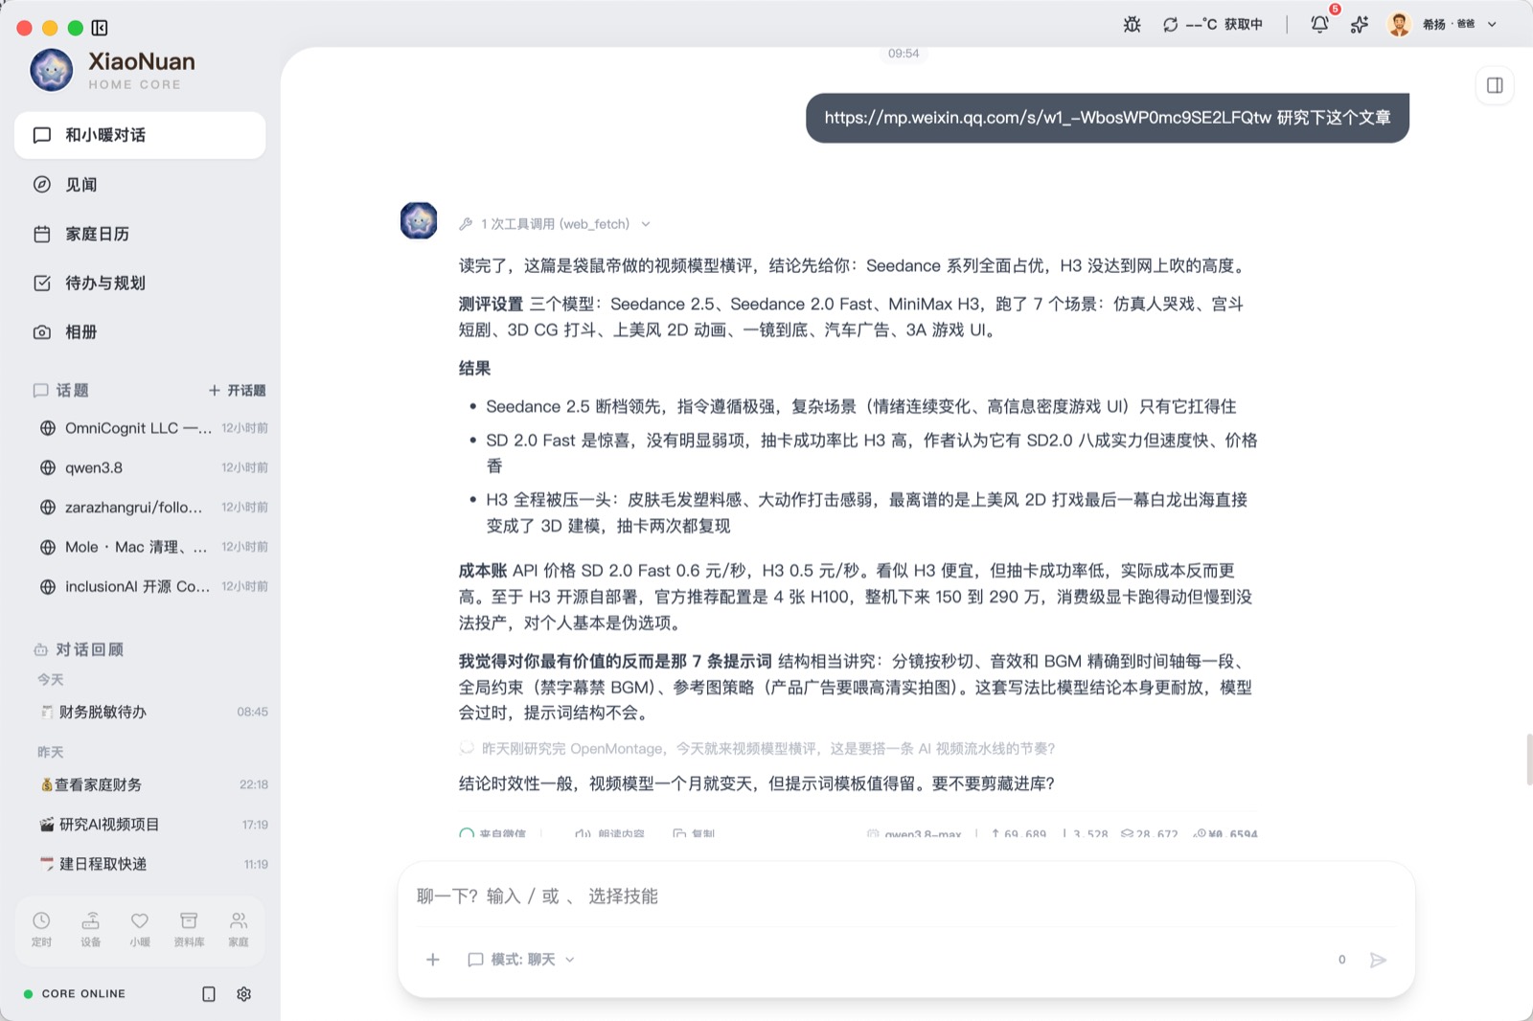
Task: Click the plus attach button in composer
Action: click(x=433, y=960)
